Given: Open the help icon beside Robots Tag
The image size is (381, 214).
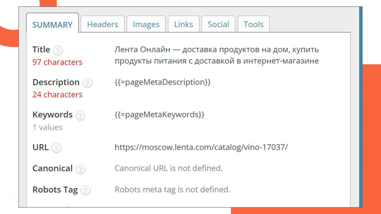Looking at the screenshot, I should coord(86,191).
